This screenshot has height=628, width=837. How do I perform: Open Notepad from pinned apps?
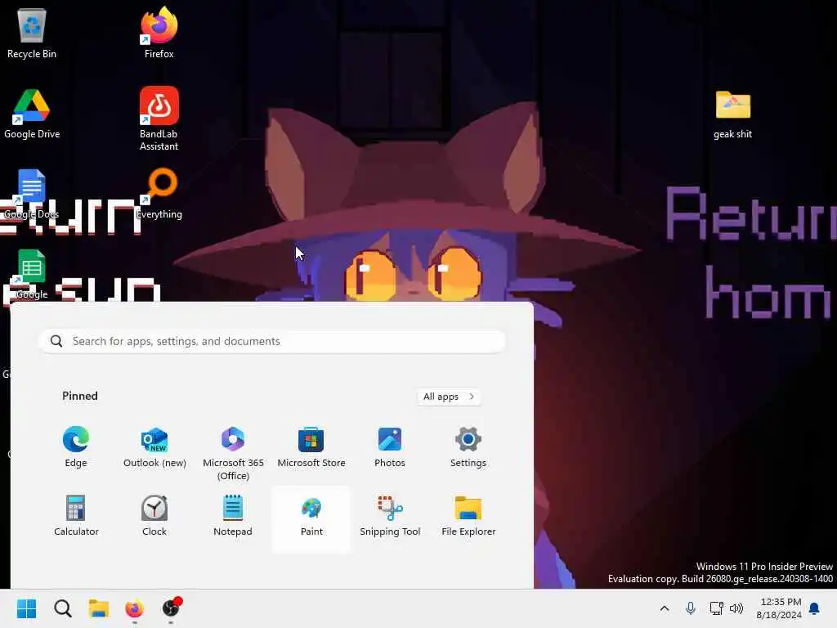pos(233,516)
